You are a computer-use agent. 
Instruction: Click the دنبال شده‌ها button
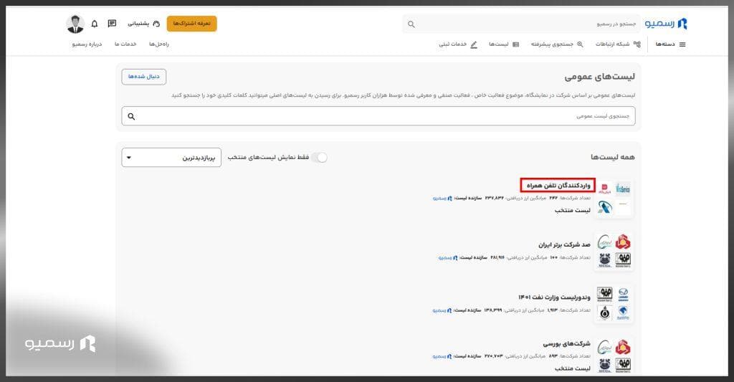143,76
